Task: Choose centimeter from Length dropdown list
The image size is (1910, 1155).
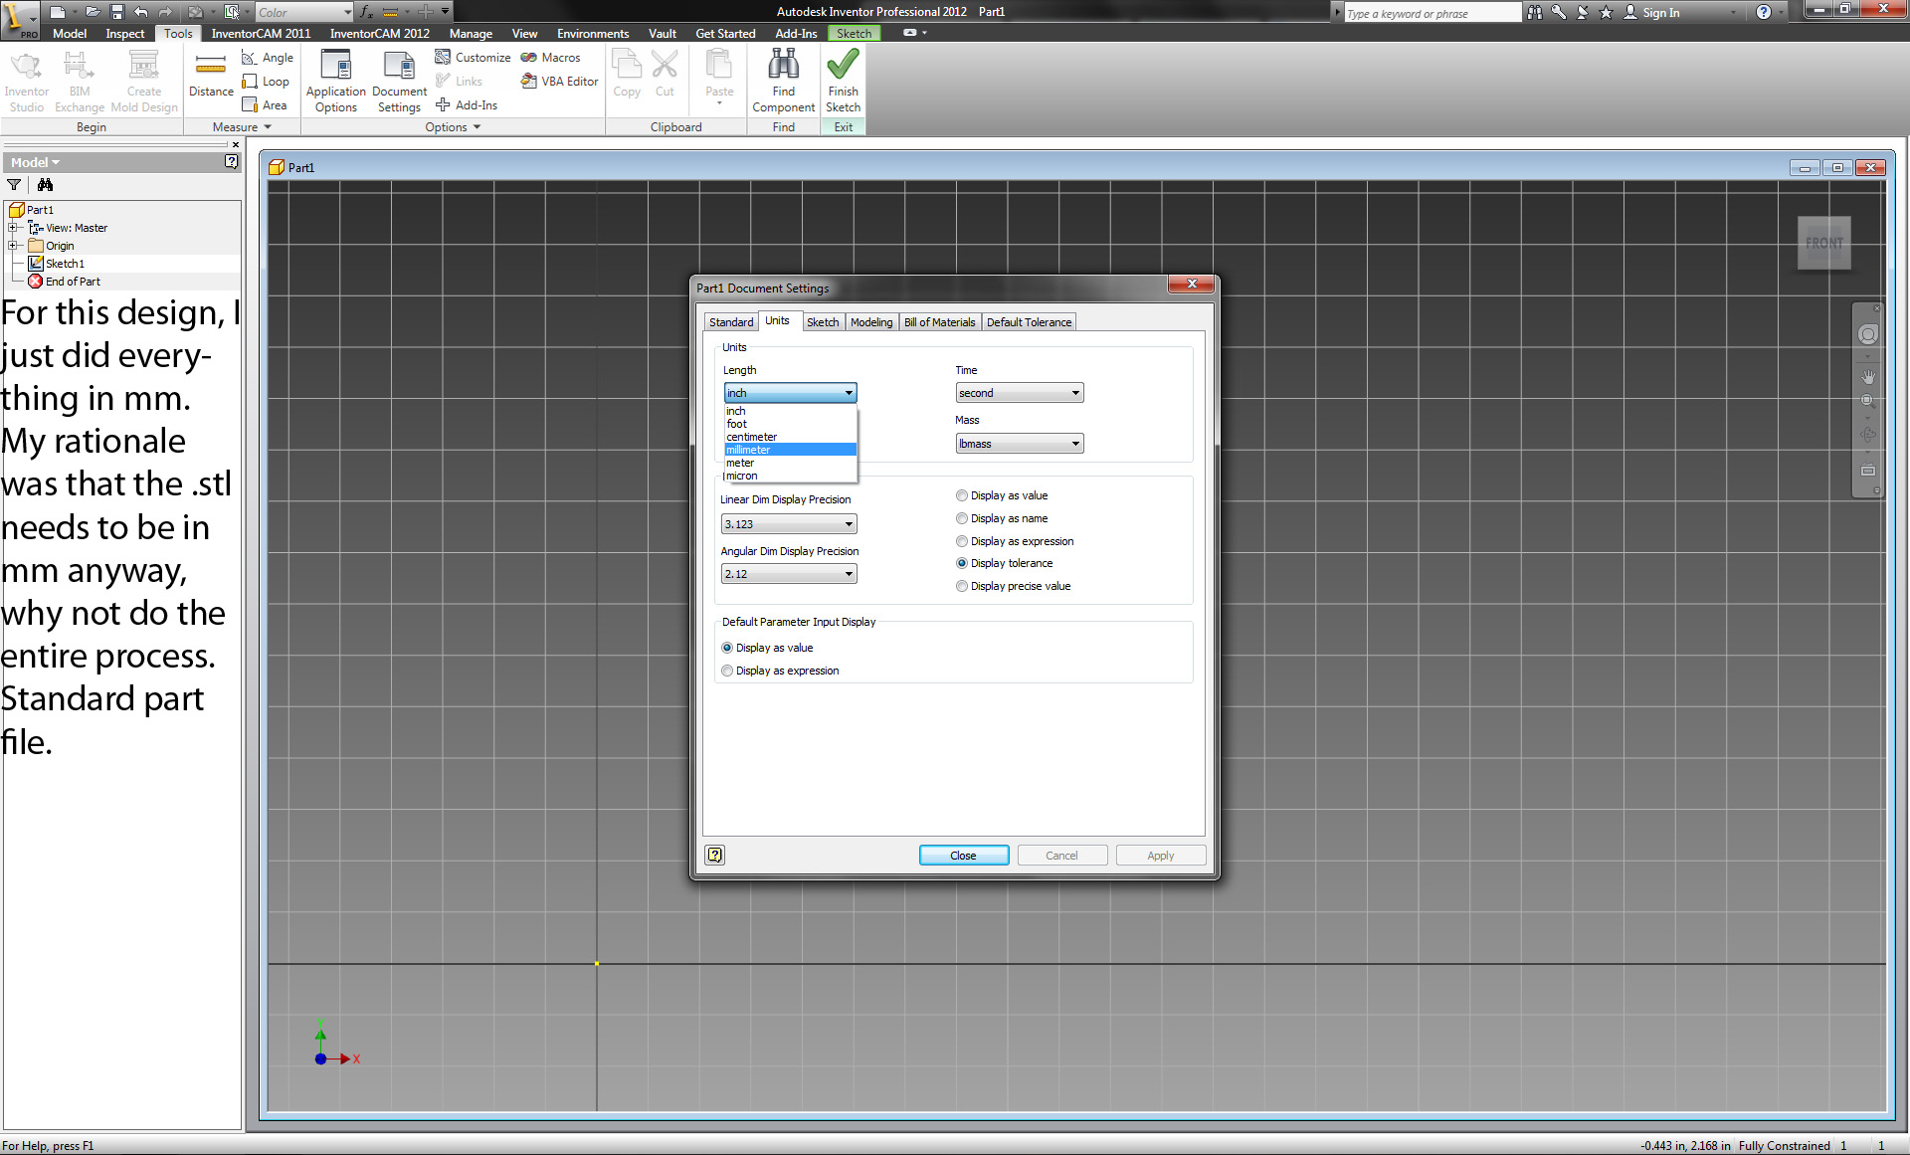Action: coord(791,437)
